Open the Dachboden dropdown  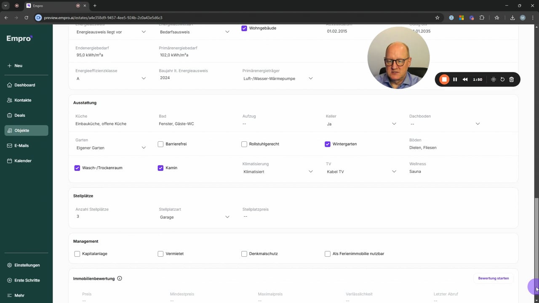click(445, 124)
